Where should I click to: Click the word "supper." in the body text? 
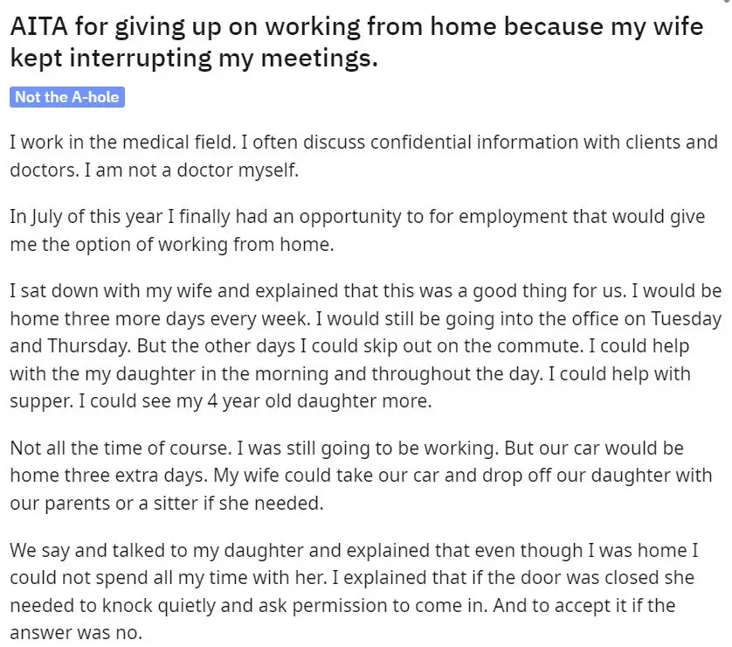pyautogui.click(x=42, y=401)
